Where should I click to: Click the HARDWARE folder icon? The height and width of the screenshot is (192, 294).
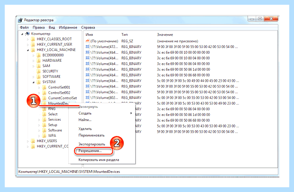point(38,60)
